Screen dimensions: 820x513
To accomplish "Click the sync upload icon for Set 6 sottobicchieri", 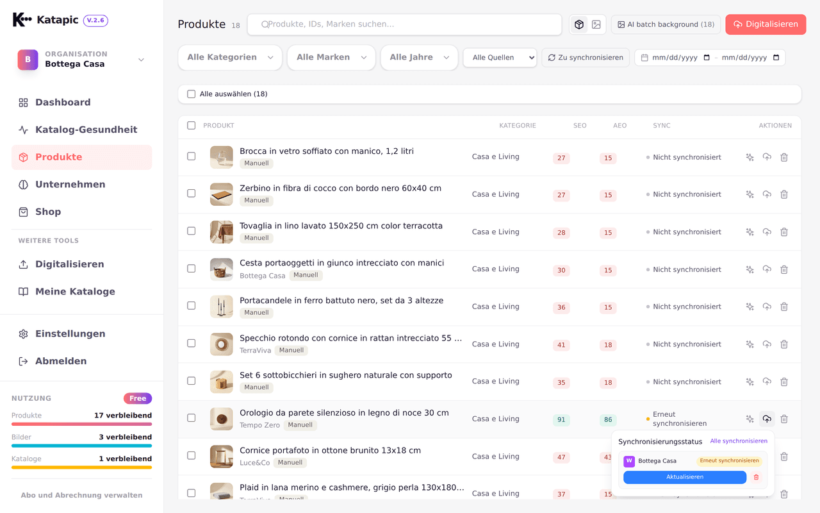I will click(767, 382).
